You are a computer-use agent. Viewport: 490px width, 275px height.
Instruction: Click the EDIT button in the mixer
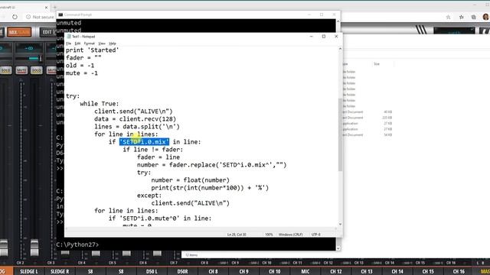pos(48,32)
